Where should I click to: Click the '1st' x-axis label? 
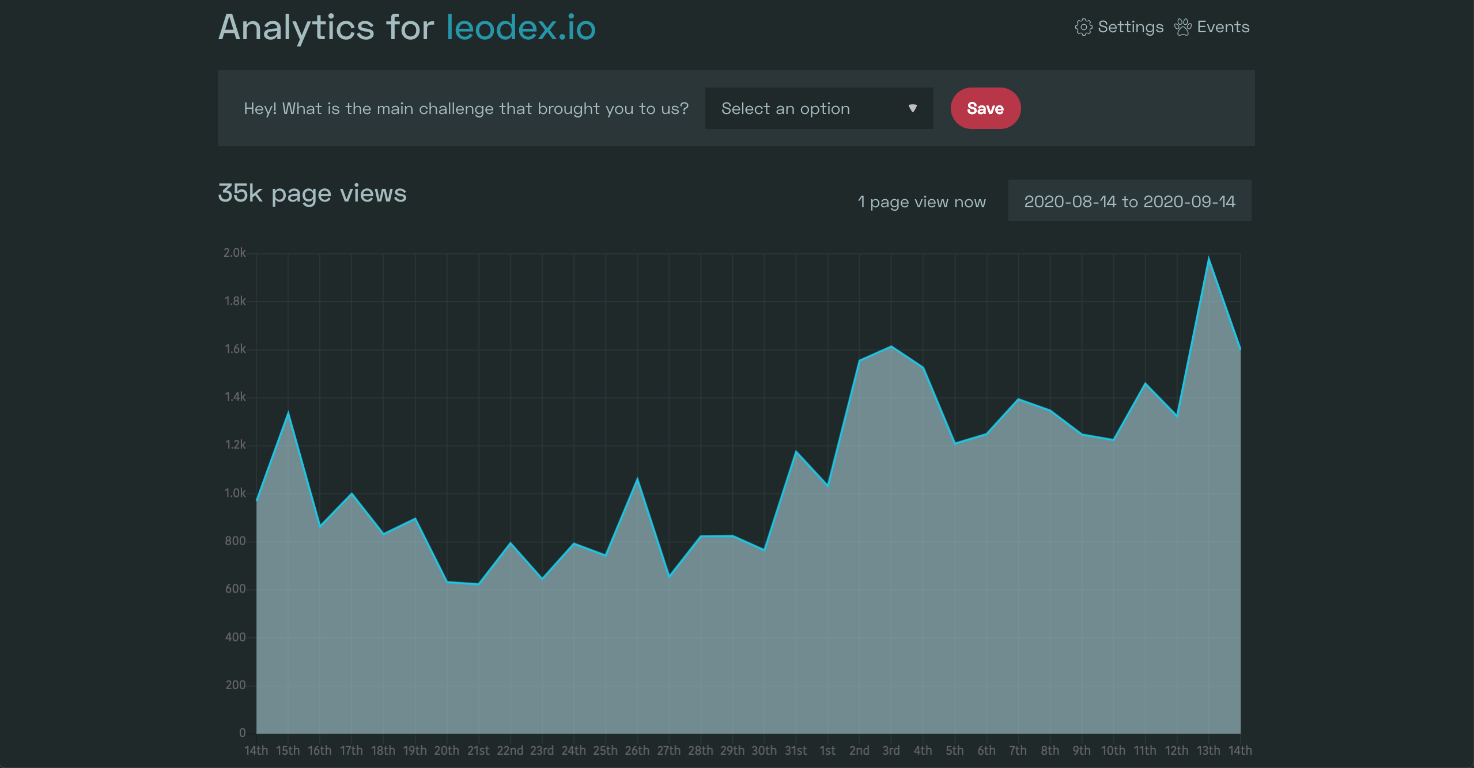827,751
